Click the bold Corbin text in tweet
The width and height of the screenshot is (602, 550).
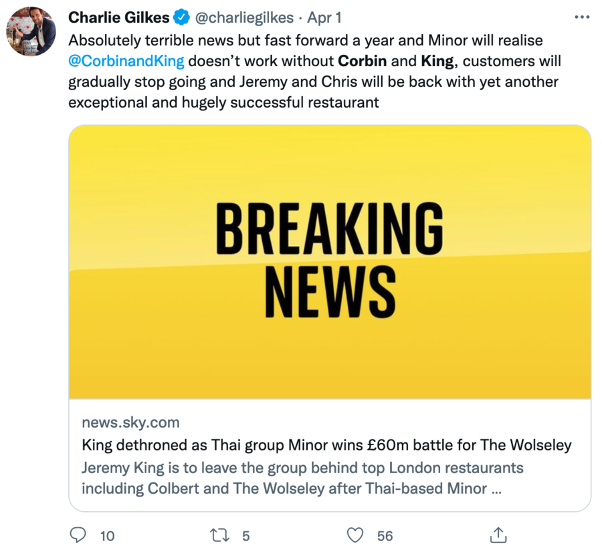click(362, 61)
